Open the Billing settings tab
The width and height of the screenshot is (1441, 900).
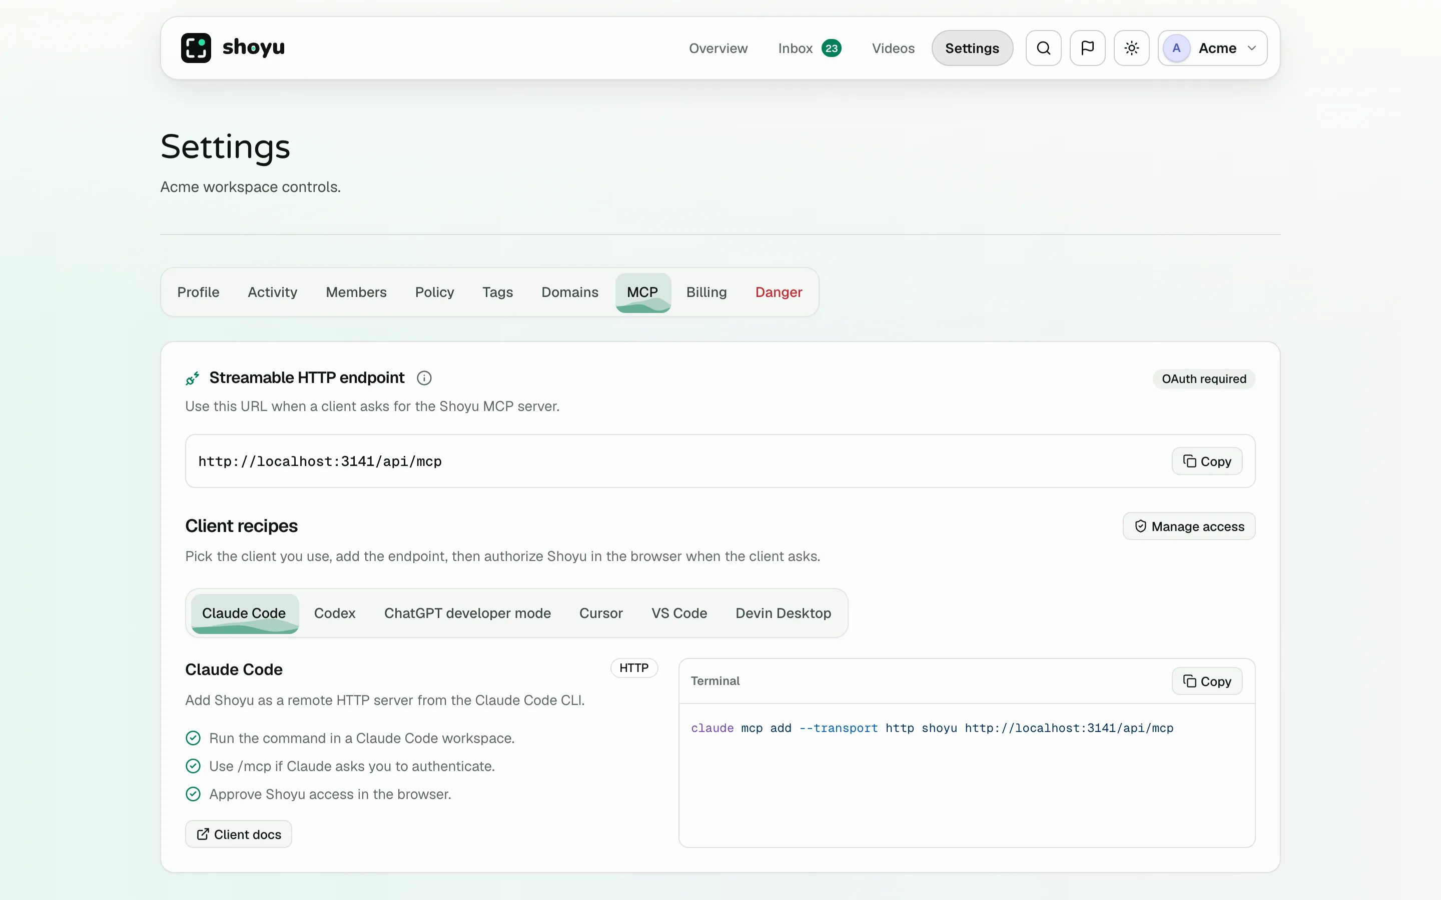(706, 292)
